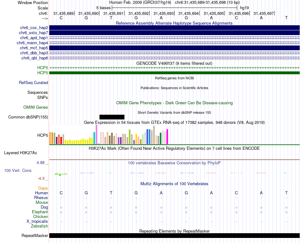
Task: Open the 100 vertebrates PhyloP conservation title
Action: click(x=174, y=163)
